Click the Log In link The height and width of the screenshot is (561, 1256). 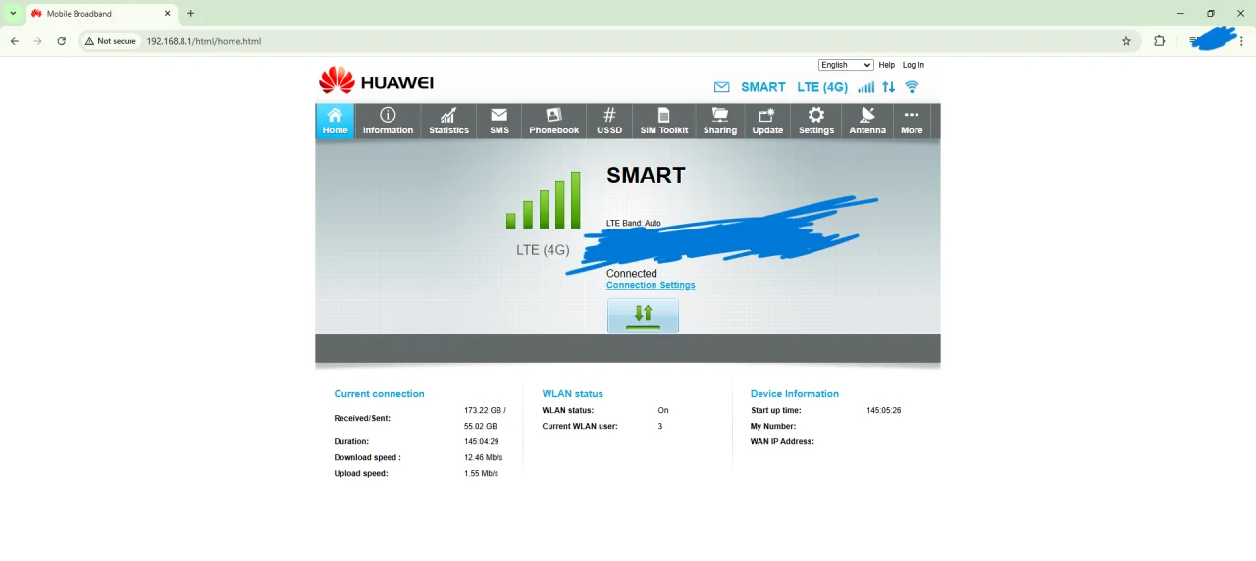tap(914, 65)
